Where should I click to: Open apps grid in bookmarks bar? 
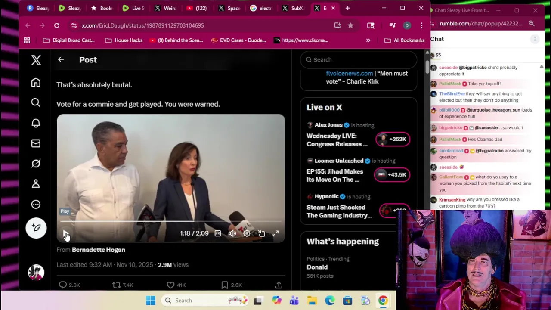27,40
